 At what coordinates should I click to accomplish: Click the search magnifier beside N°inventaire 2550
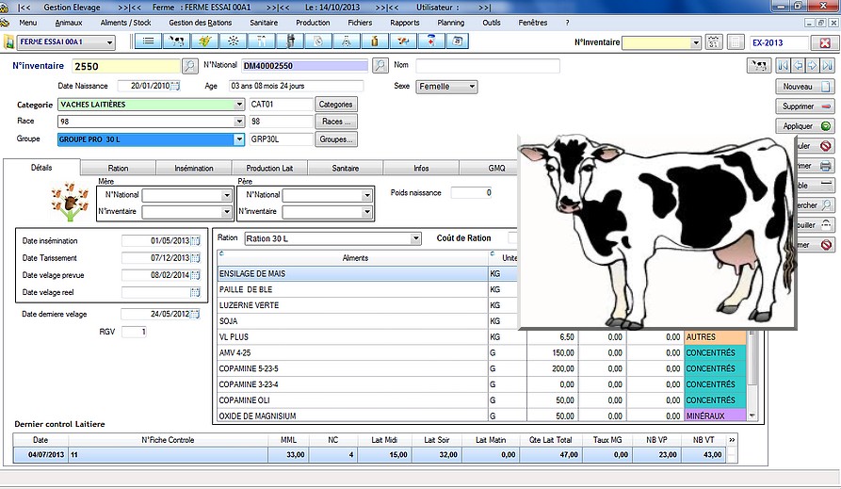189,66
